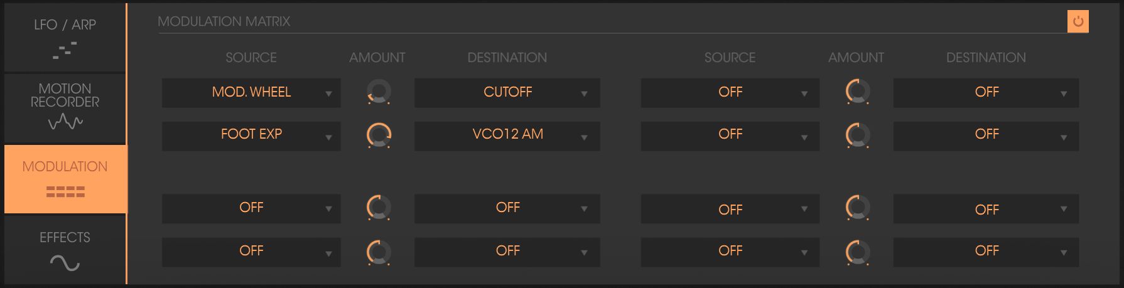Open the bottom-right OFF destination dropdown

pyautogui.click(x=986, y=252)
